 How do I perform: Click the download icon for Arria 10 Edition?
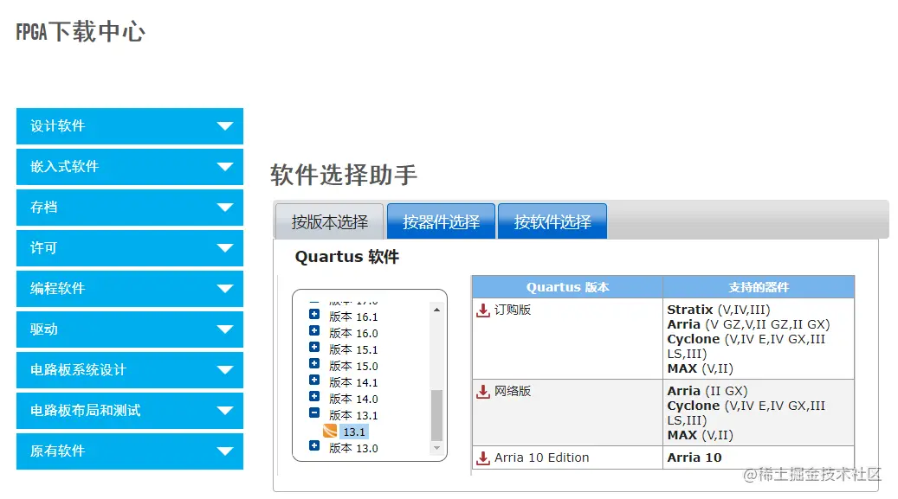(483, 457)
